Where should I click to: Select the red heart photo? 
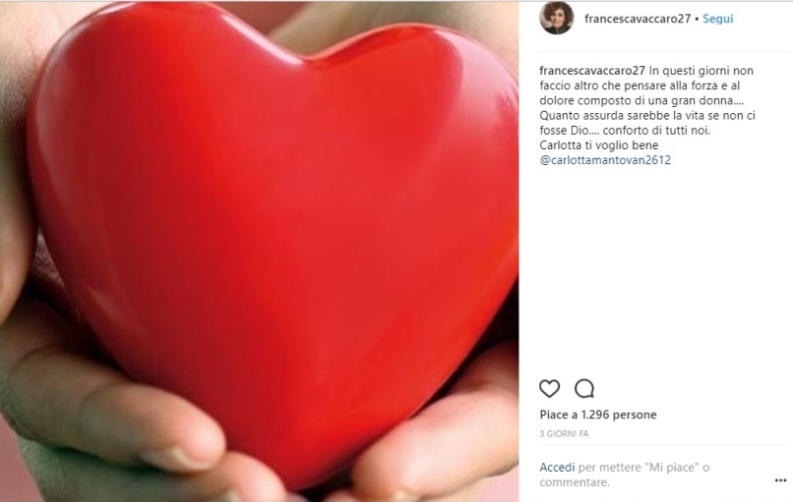click(259, 251)
